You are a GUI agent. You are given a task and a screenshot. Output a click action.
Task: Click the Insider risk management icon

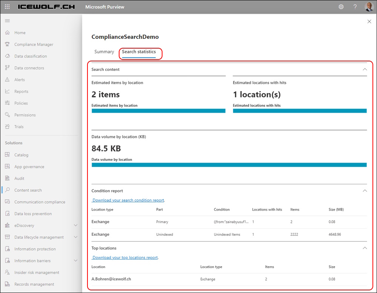coord(8,273)
